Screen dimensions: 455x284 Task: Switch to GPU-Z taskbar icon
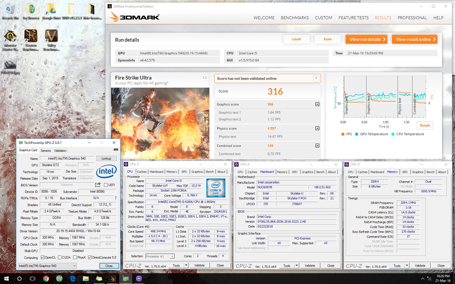click(x=126, y=279)
